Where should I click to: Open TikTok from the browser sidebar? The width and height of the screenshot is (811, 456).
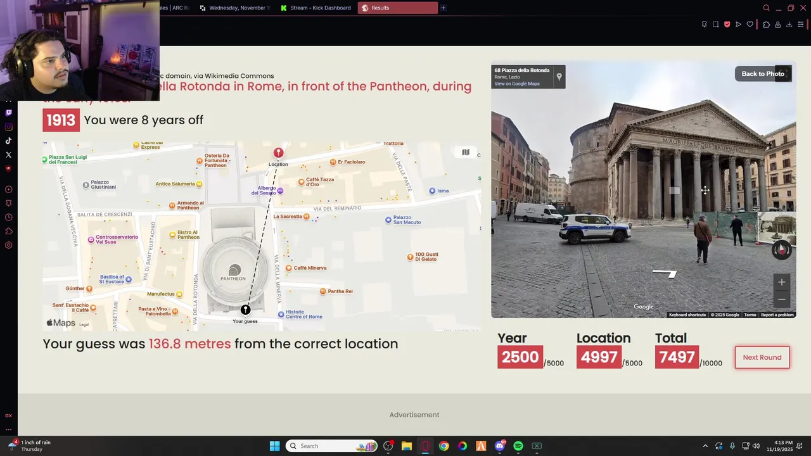click(8, 141)
